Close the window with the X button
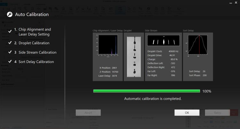The image size is (240, 129). (236, 3)
